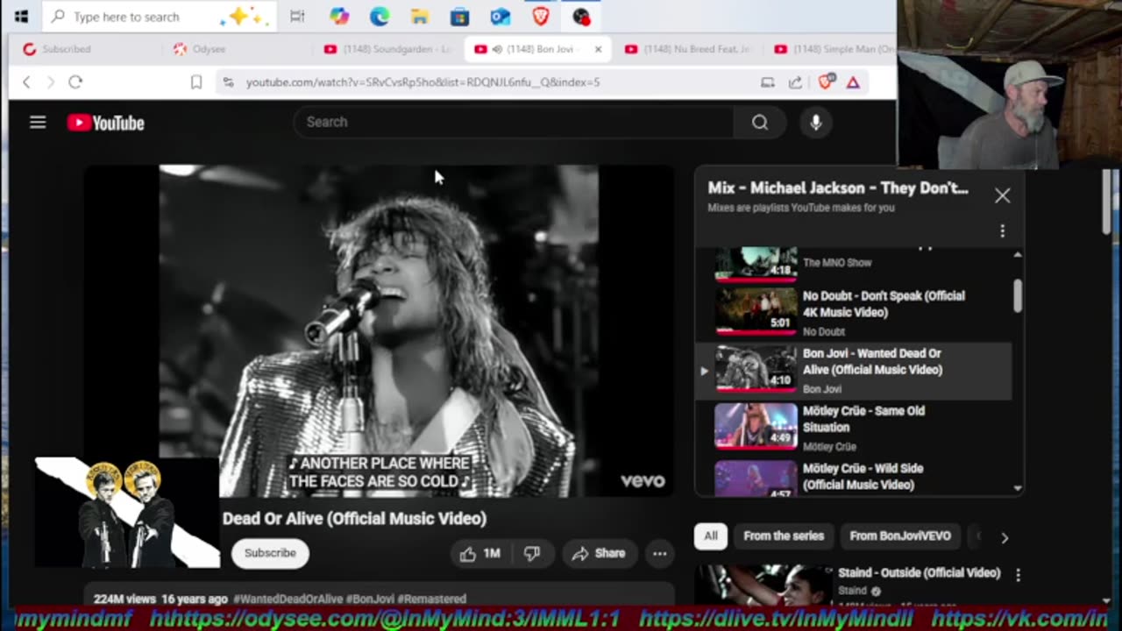Click the recording app icon on the taskbar
This screenshot has height=631, width=1122.
click(x=581, y=16)
